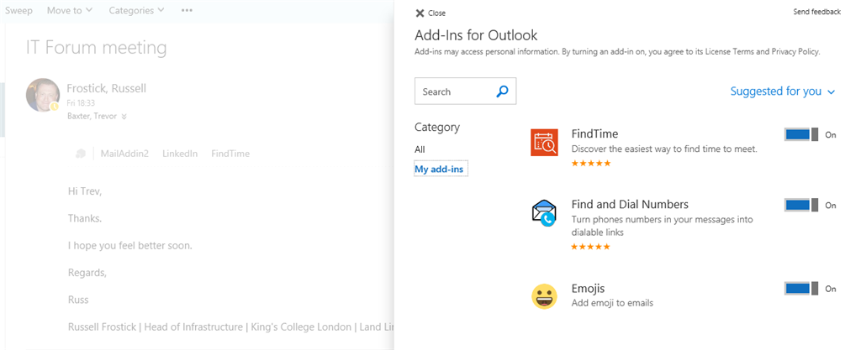The height and width of the screenshot is (350, 861).
Task: Click the FindTime calendar icon
Action: pos(544,143)
